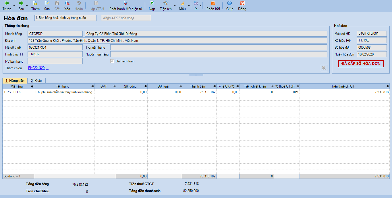
Task: Toggle the Đã hạch toán checkbox
Action: 112,61
